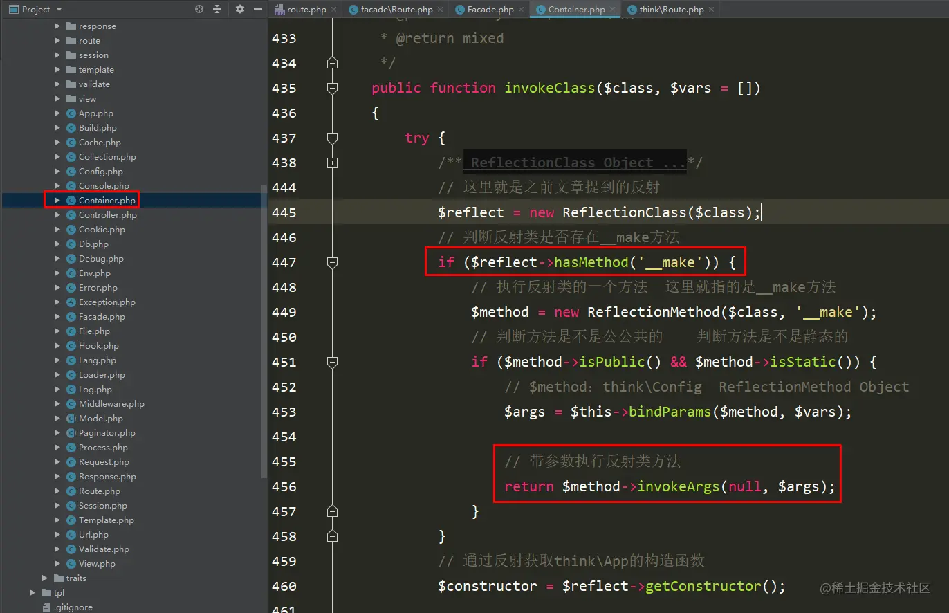Select Log.php file

point(95,390)
